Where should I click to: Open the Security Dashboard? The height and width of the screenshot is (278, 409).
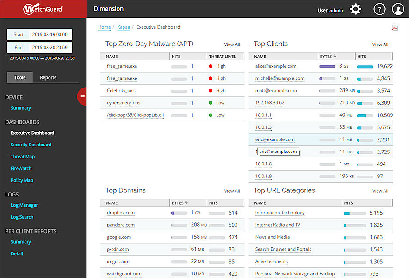click(31, 145)
